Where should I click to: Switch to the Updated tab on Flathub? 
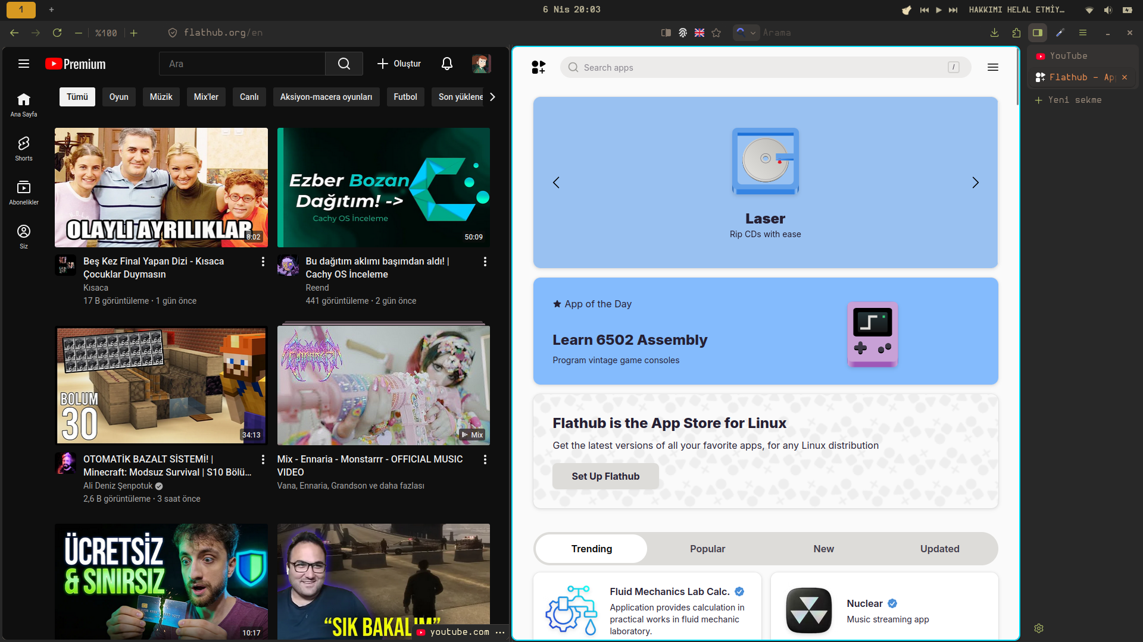click(940, 549)
